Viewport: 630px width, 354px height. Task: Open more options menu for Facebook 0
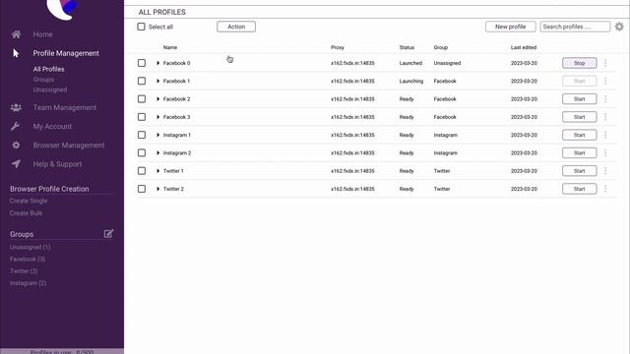pyautogui.click(x=605, y=63)
